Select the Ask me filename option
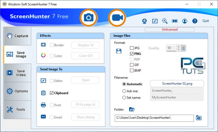Screen dimensions: 218x132 pyautogui.click(x=124, y=91)
